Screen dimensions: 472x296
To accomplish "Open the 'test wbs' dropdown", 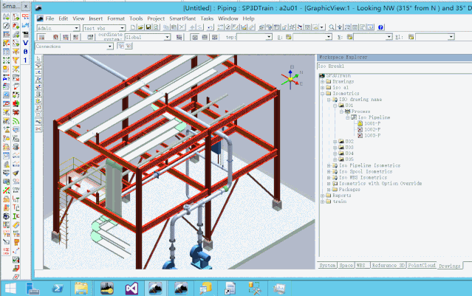I will tap(122, 28).
